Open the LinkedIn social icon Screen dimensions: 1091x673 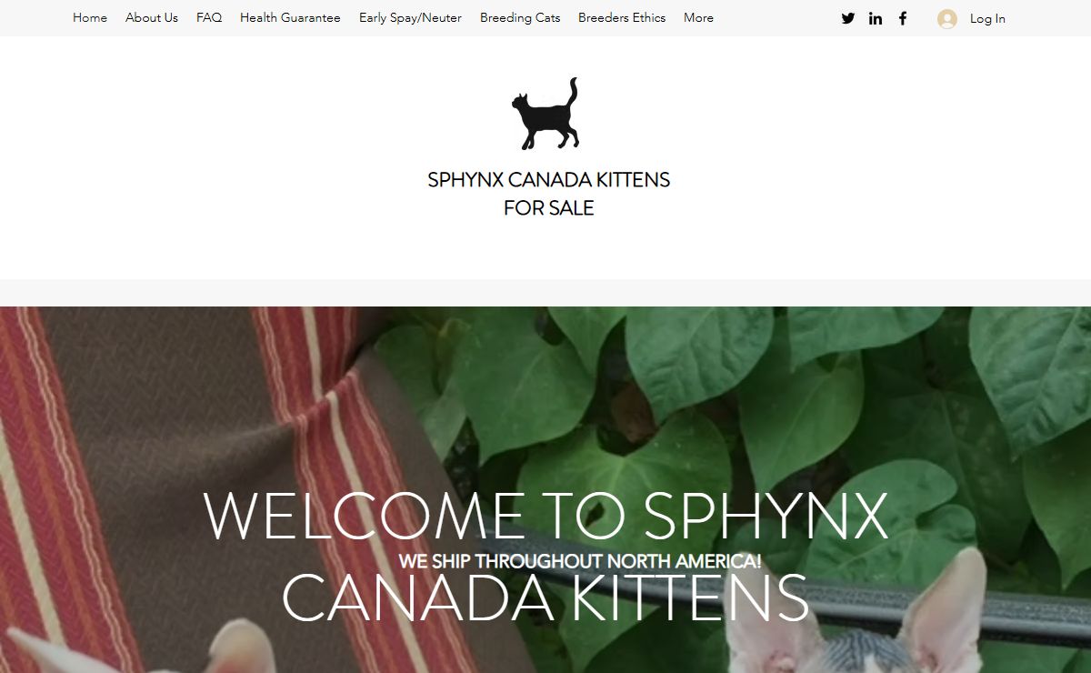(x=876, y=18)
